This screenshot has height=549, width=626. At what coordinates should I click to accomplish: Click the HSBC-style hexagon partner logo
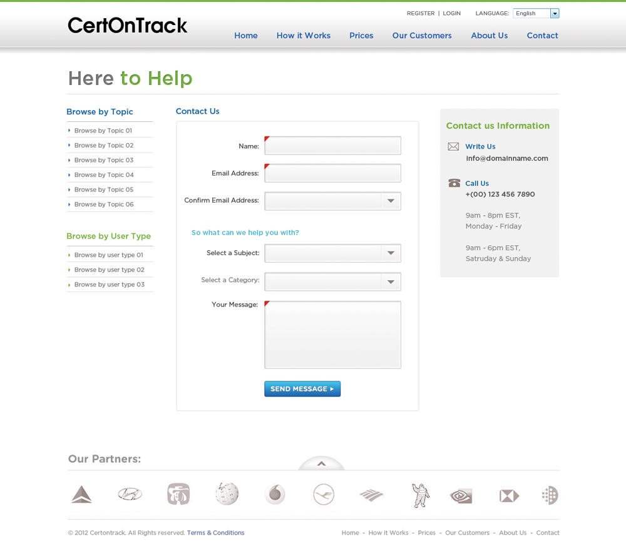click(510, 496)
